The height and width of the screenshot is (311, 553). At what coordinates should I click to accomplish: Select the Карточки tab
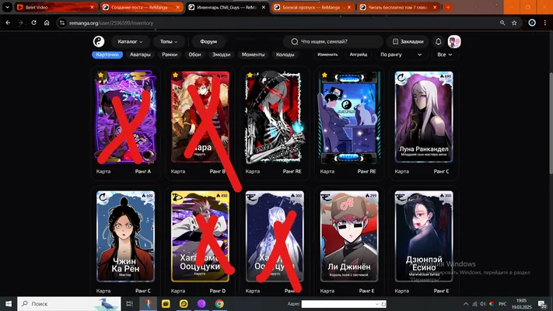click(107, 54)
